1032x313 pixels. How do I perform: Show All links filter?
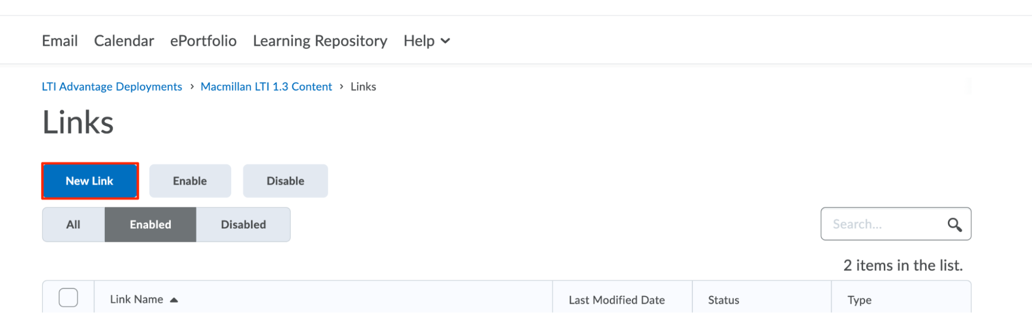click(73, 225)
